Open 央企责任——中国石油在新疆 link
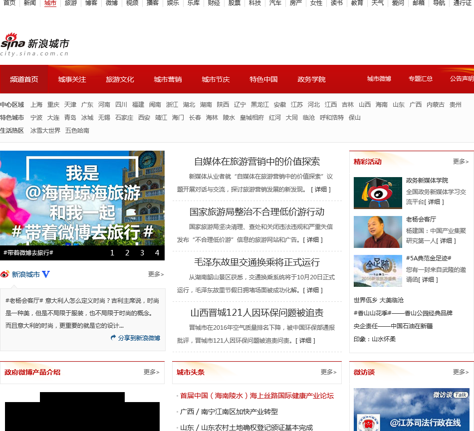The height and width of the screenshot is (431, 474). (393, 326)
